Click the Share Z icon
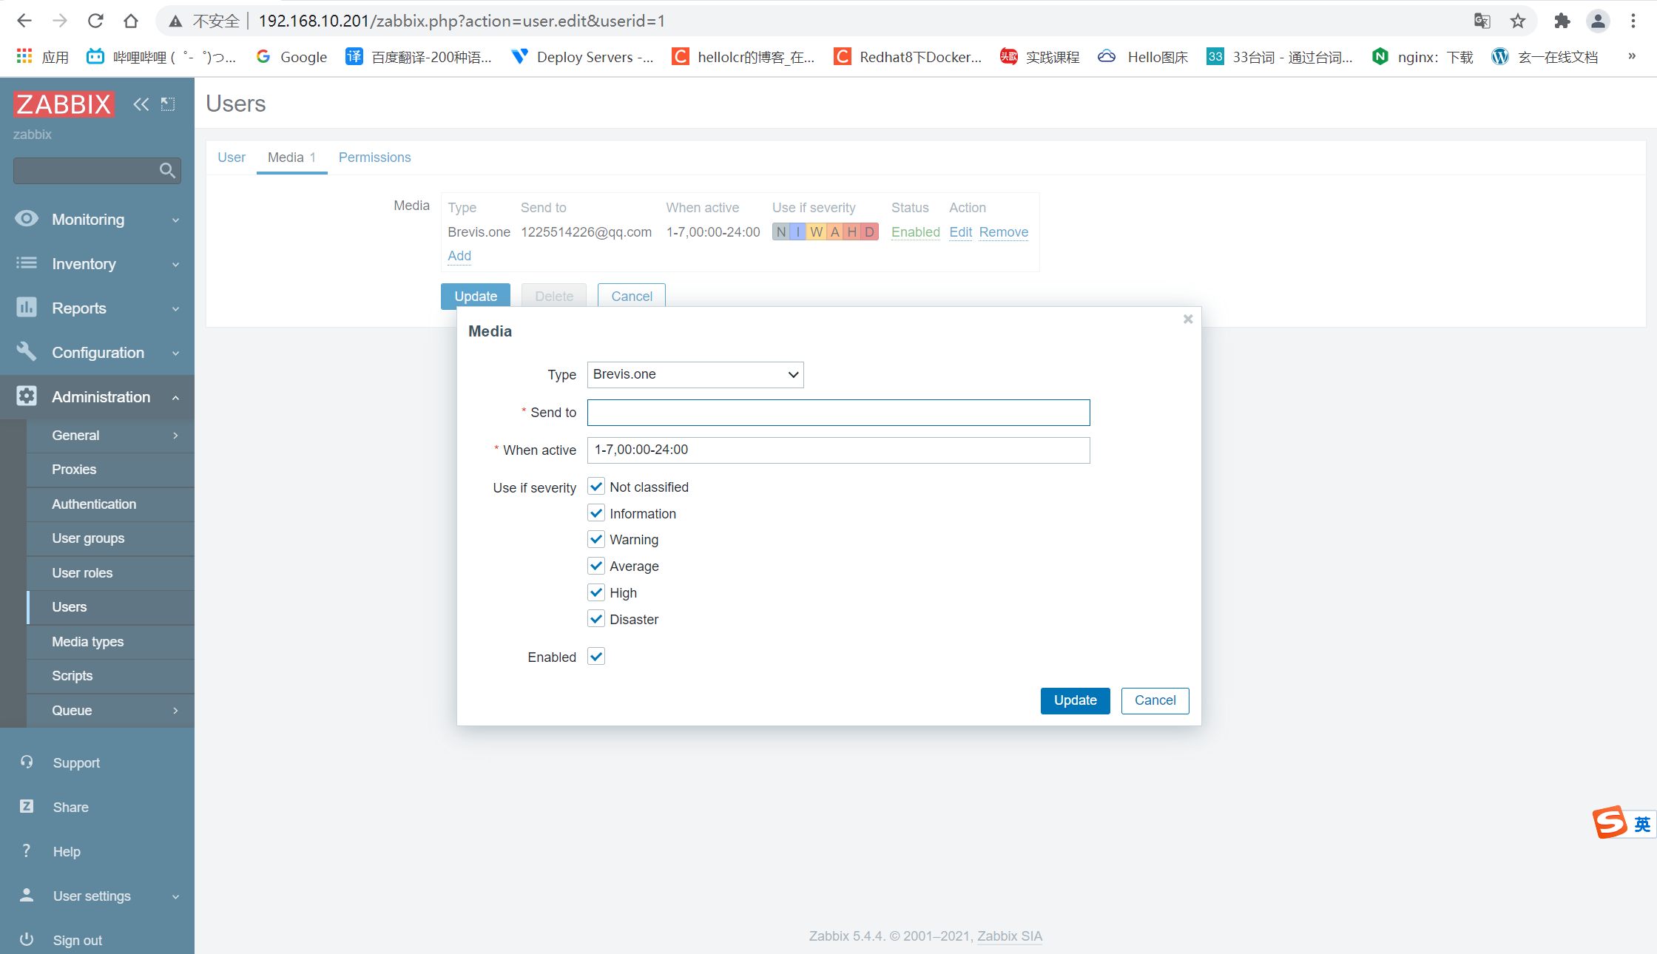1657x954 pixels. [27, 807]
